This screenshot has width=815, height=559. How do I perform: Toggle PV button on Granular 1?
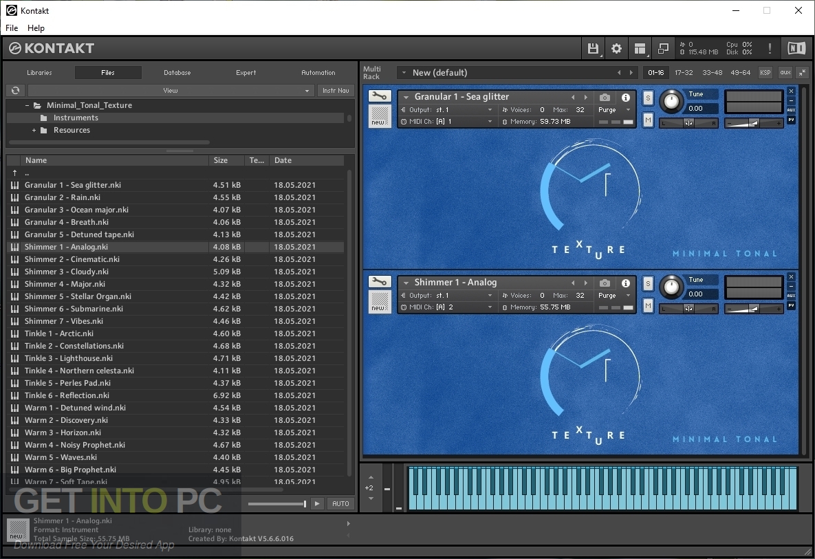pyautogui.click(x=791, y=120)
